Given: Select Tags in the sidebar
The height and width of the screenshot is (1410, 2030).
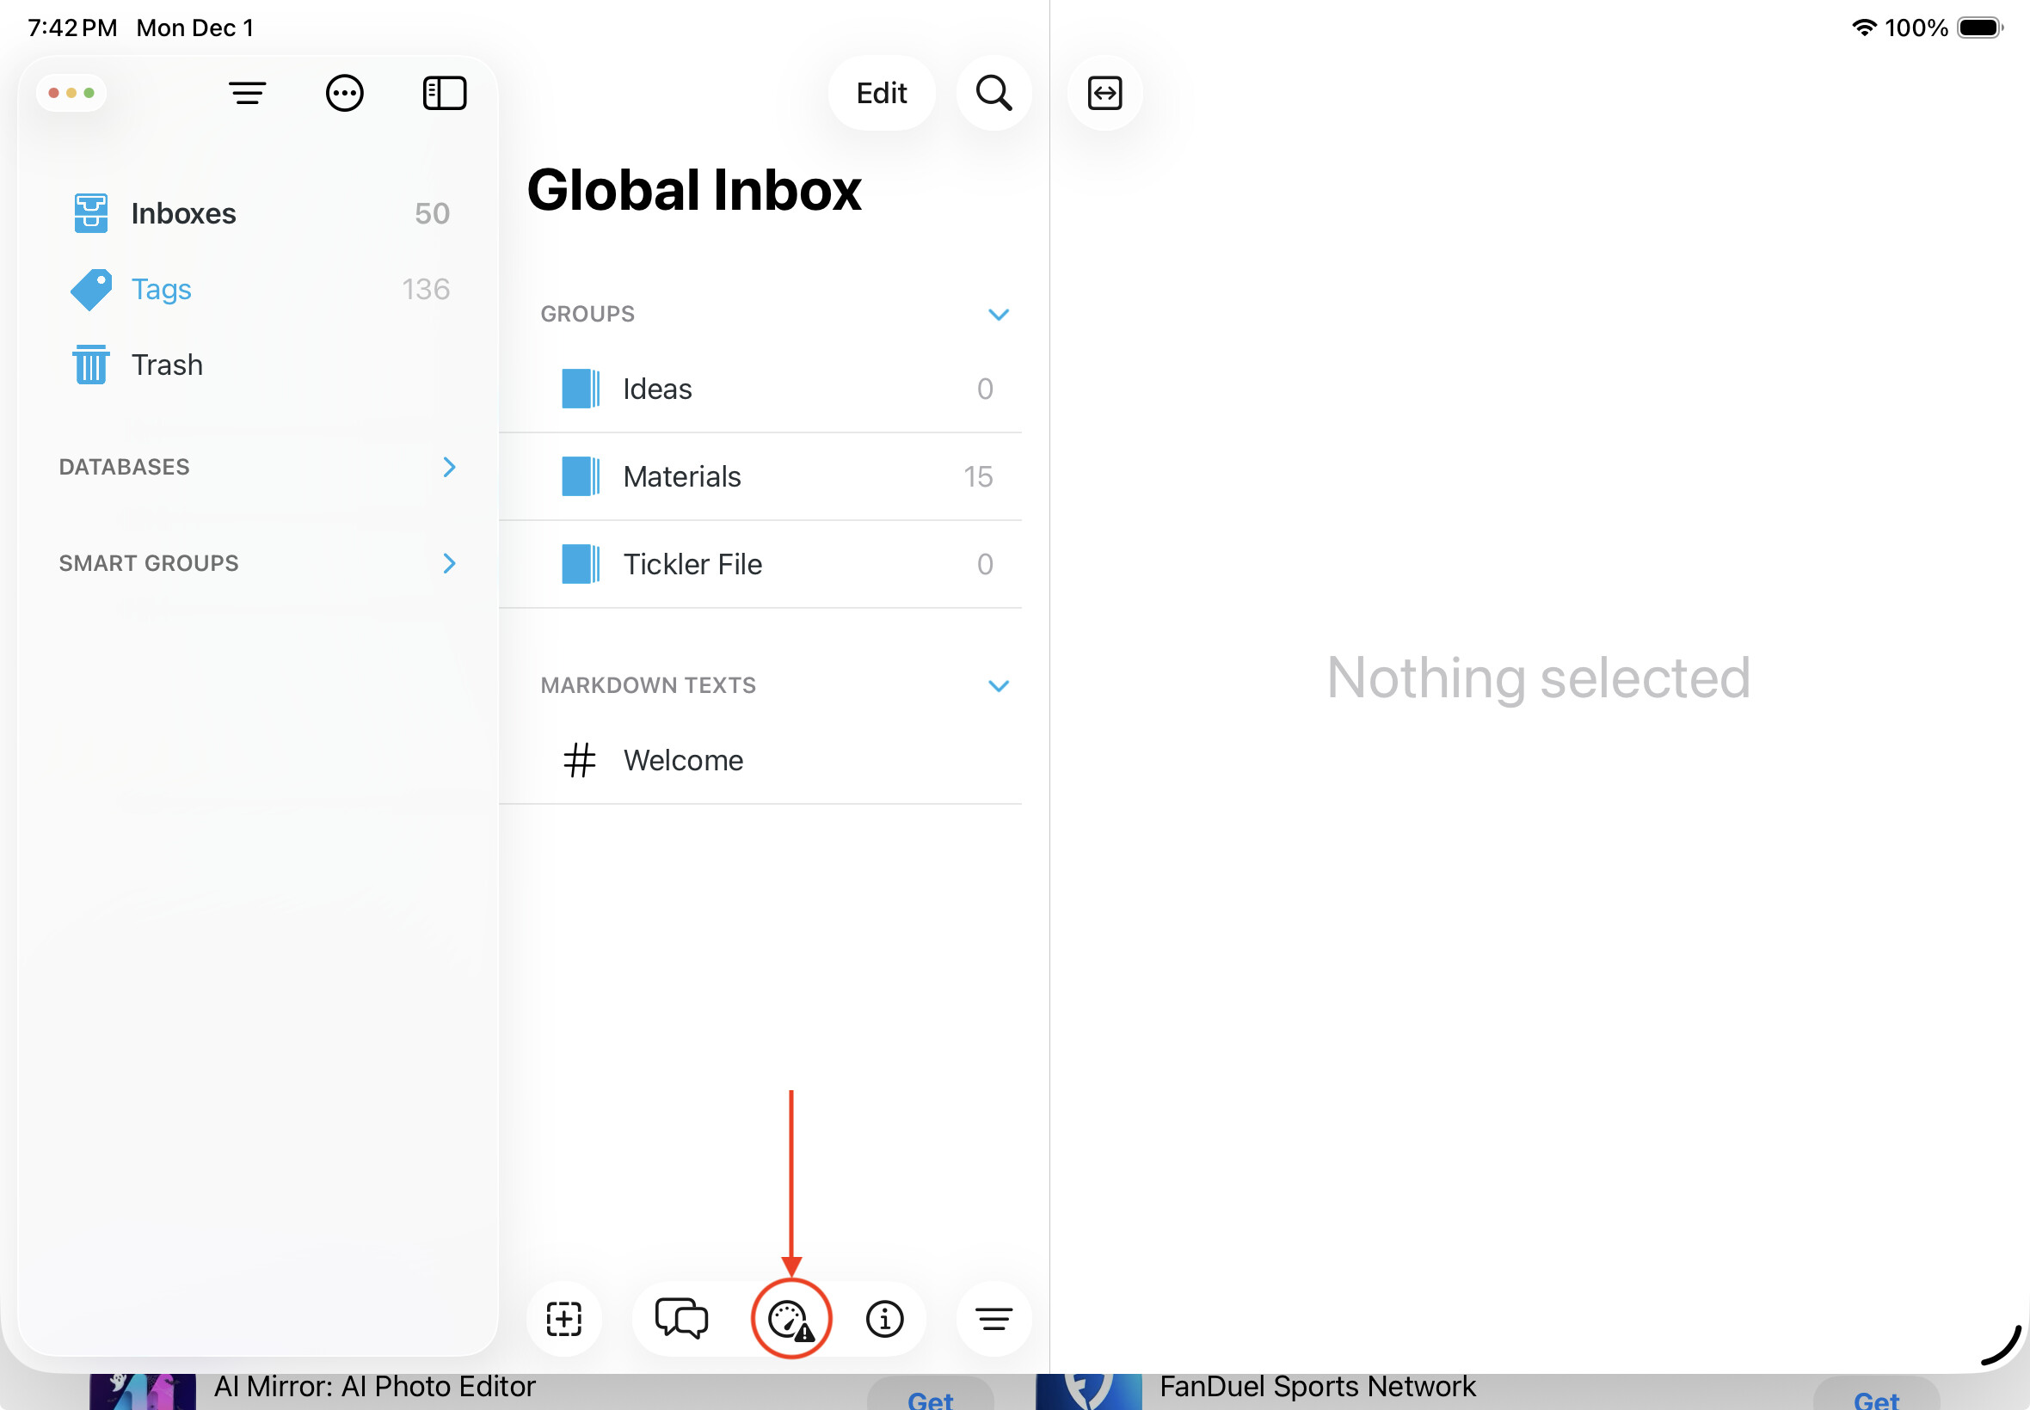Looking at the screenshot, I should pyautogui.click(x=162, y=289).
